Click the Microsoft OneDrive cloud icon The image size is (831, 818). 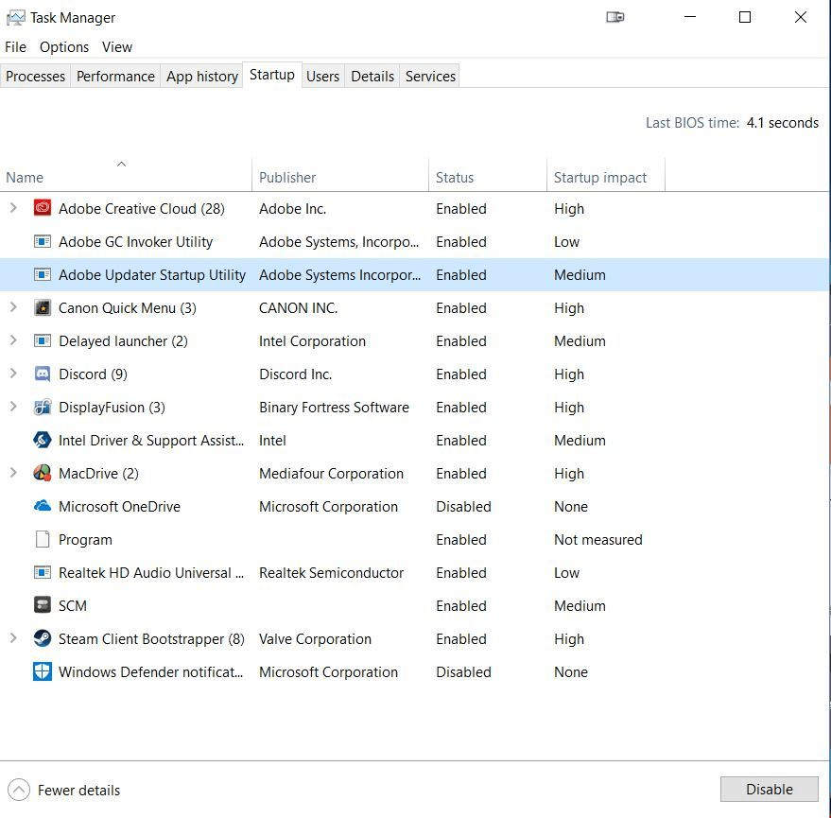pos(42,506)
